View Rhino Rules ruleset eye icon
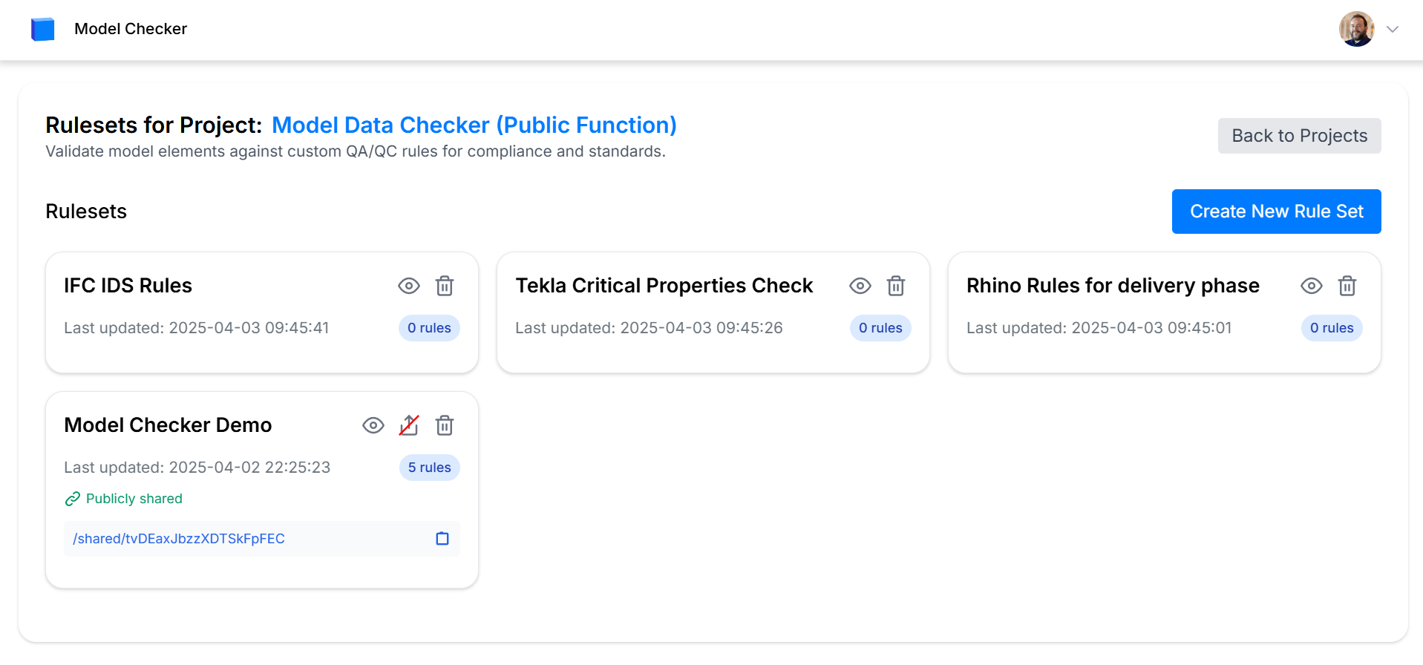 tap(1312, 286)
